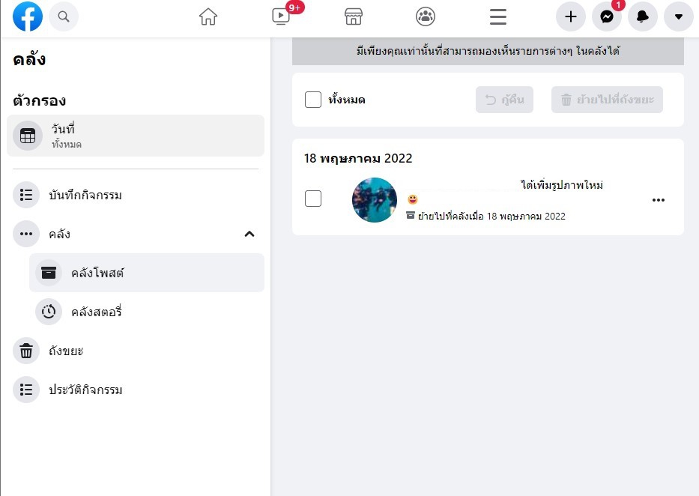Open the วันที่ date filter
Viewport: 699px width, 496px height.
pyautogui.click(x=136, y=136)
